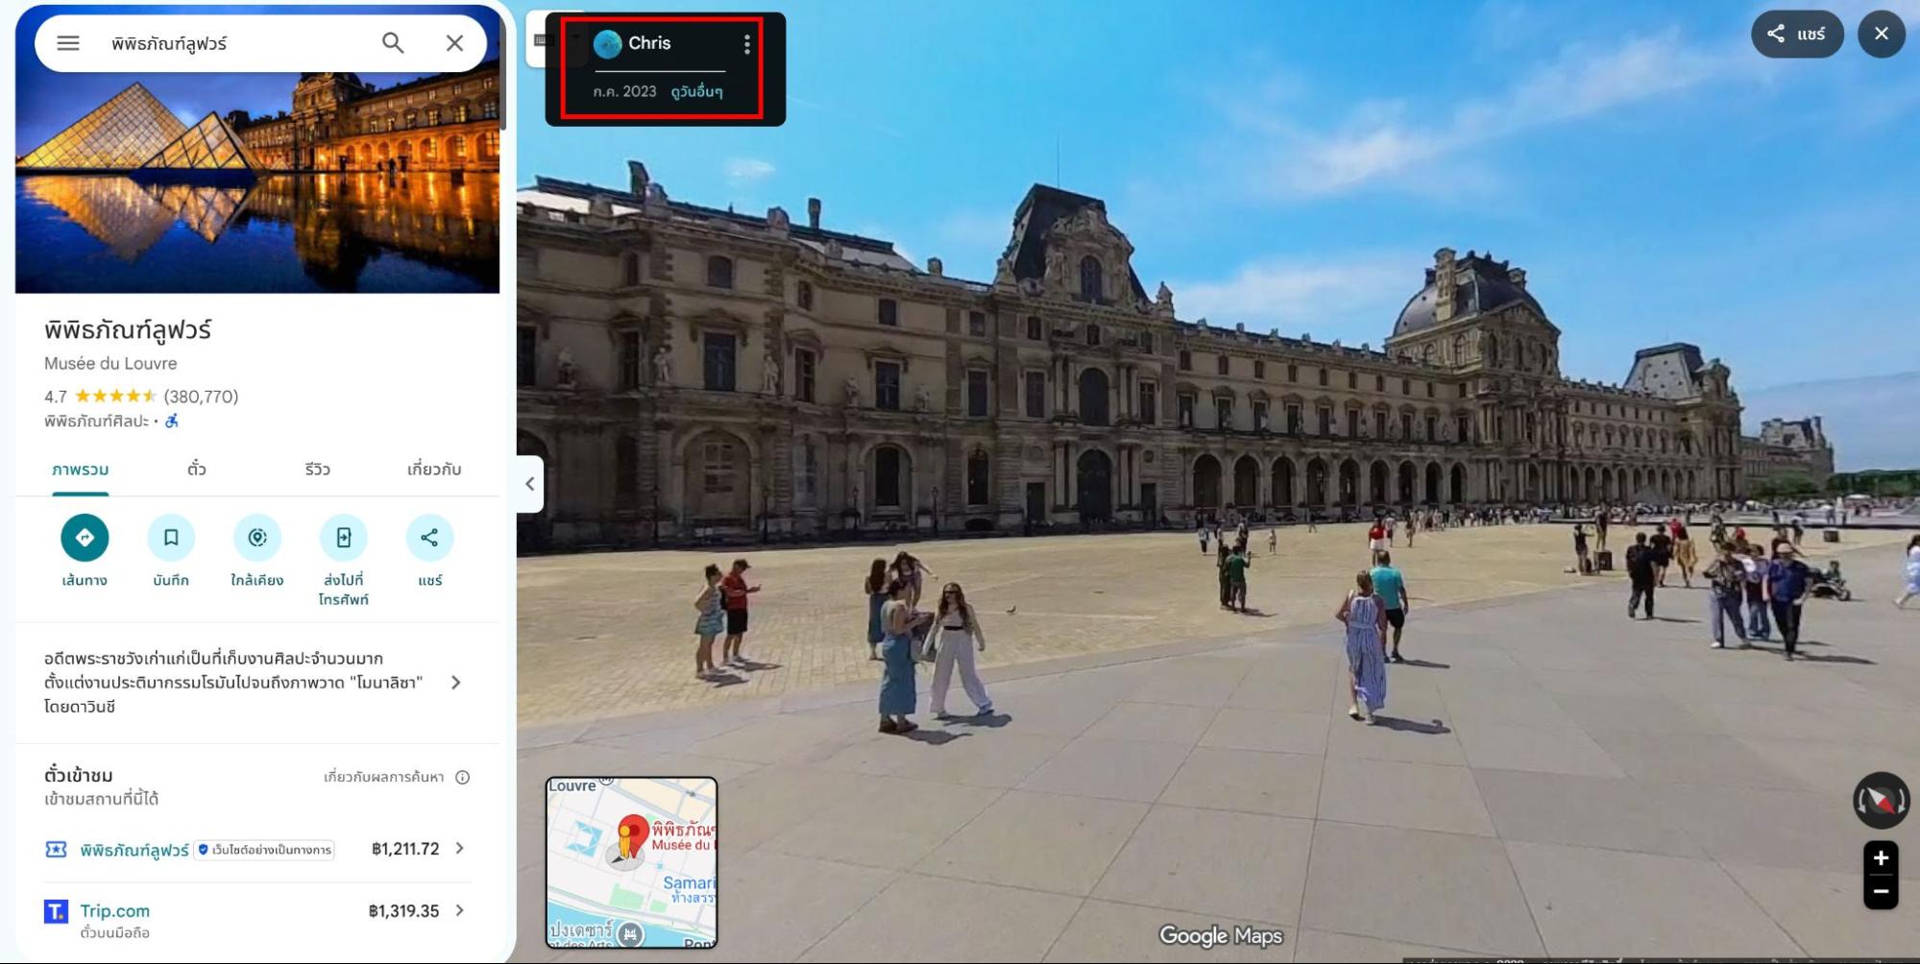Click the search magnifier icon
Screen dimensions: 1920x964
(393, 43)
